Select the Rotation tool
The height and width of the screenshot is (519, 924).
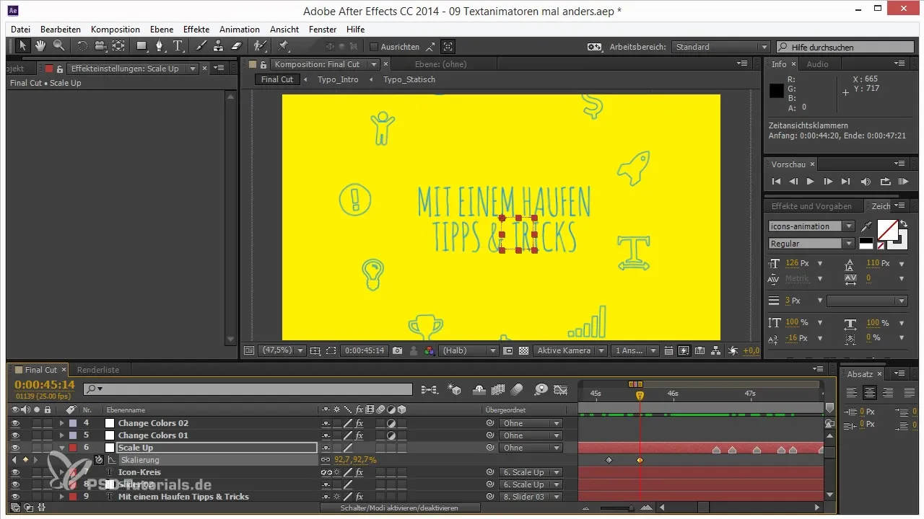click(x=82, y=46)
